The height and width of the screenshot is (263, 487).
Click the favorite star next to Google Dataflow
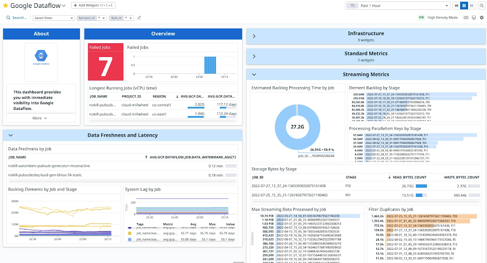[x=5, y=5]
